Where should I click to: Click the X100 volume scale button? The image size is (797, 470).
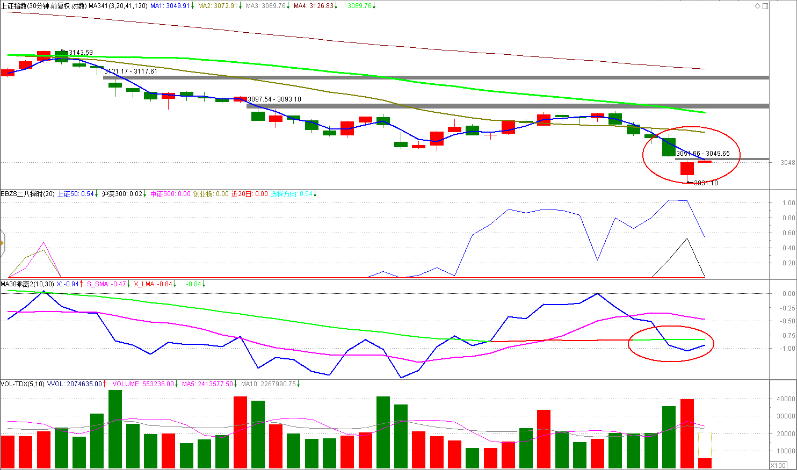point(778,465)
